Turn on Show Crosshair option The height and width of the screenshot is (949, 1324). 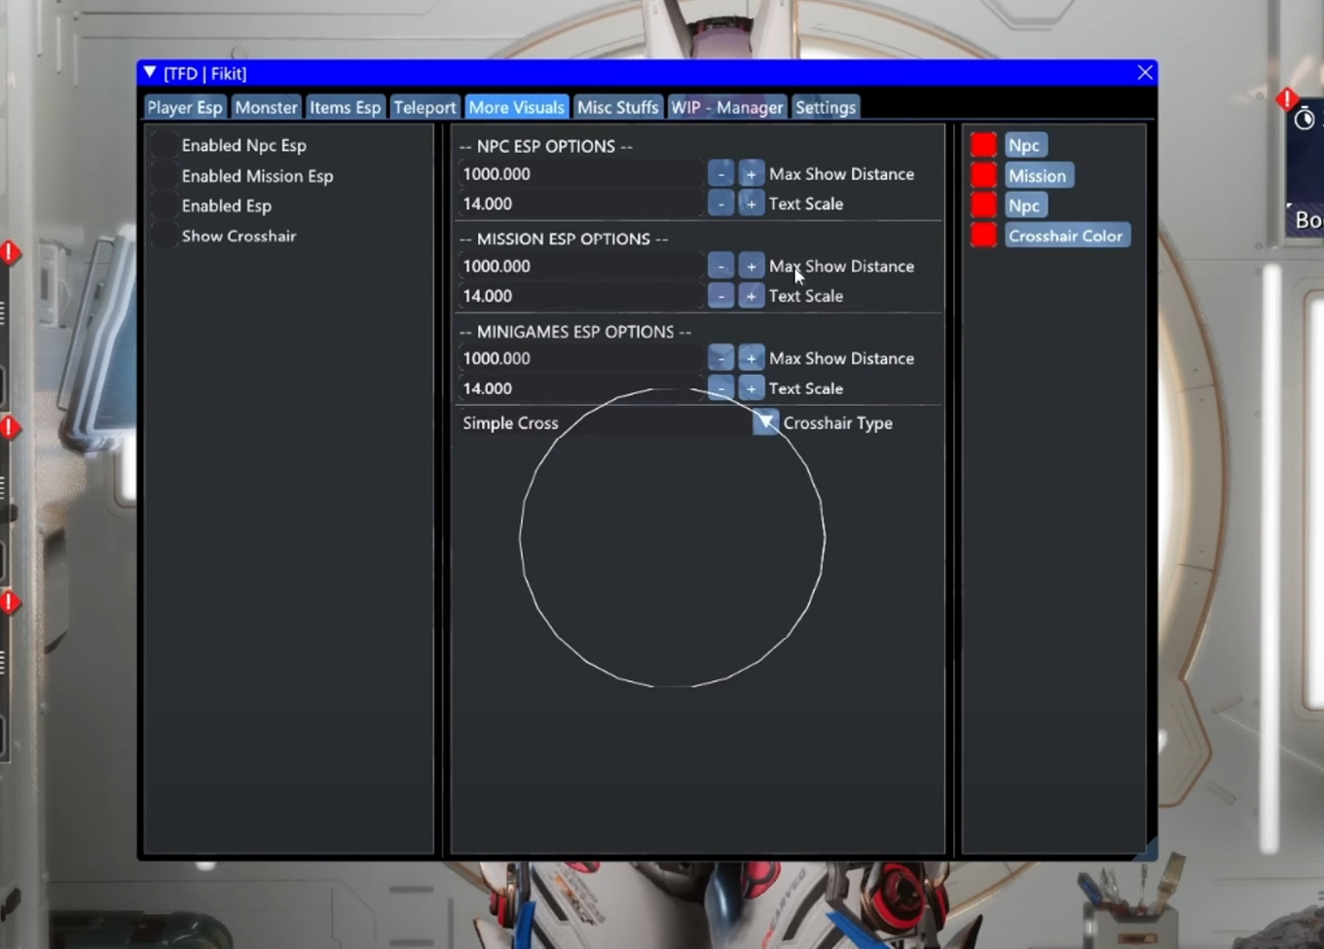click(165, 237)
